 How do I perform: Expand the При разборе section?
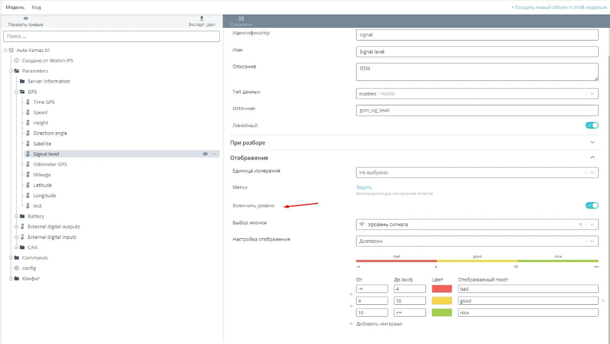click(592, 142)
